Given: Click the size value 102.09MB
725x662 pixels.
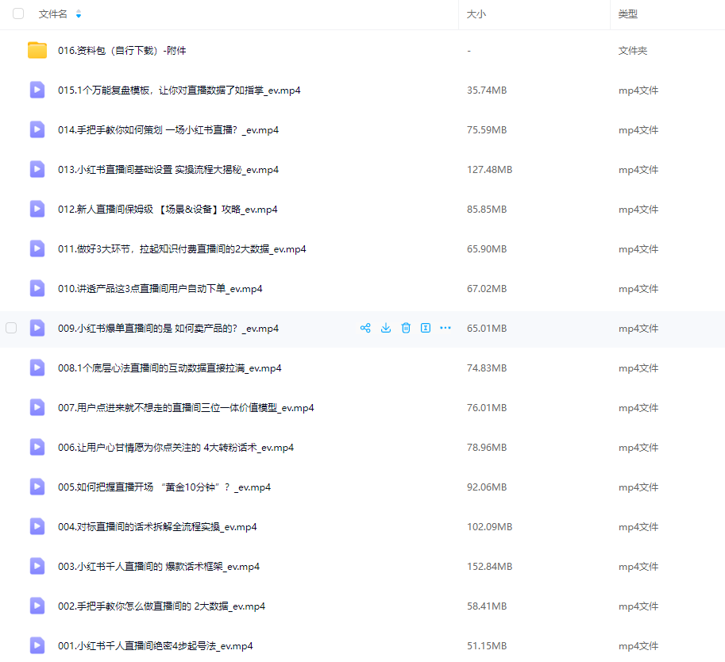Looking at the screenshot, I should pyautogui.click(x=490, y=527).
